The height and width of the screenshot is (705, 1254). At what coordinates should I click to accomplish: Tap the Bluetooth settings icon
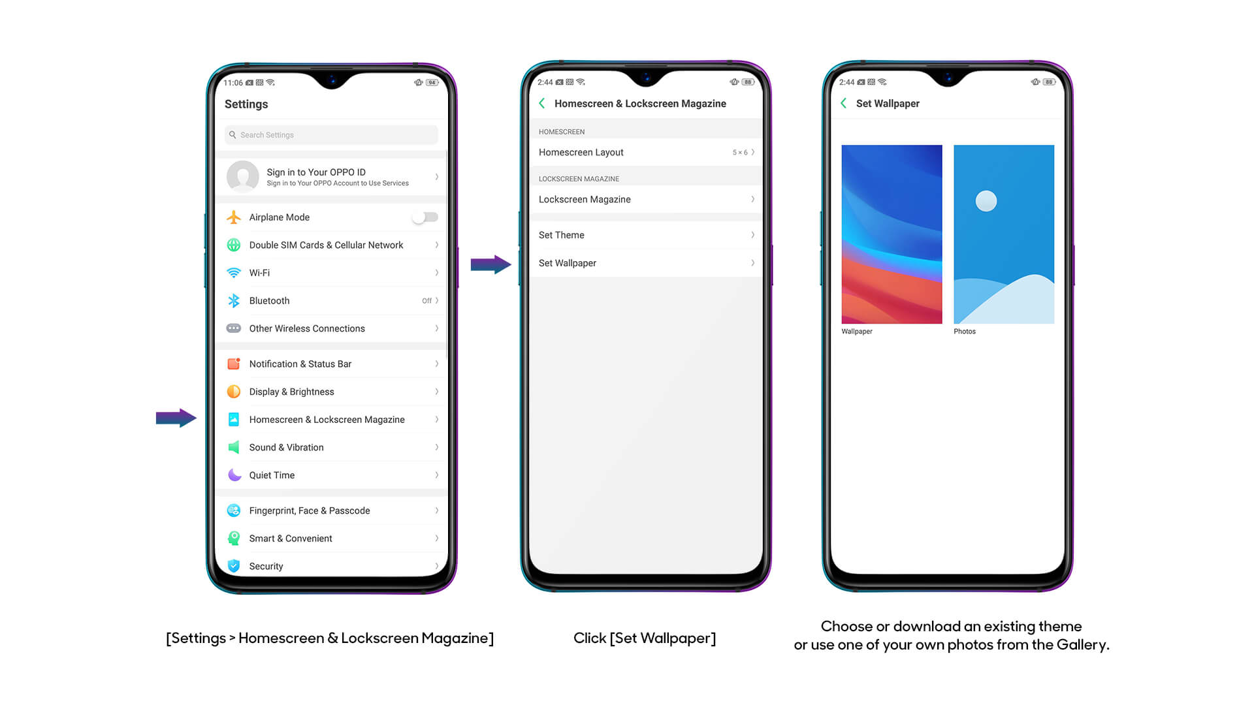(x=232, y=300)
